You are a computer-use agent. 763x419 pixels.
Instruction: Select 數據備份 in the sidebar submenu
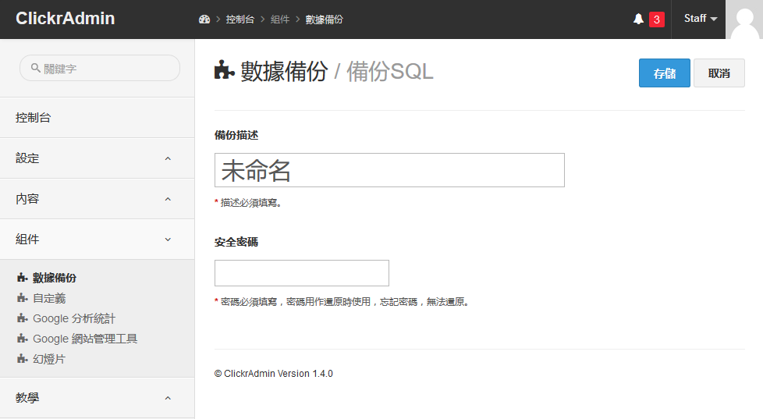click(55, 278)
